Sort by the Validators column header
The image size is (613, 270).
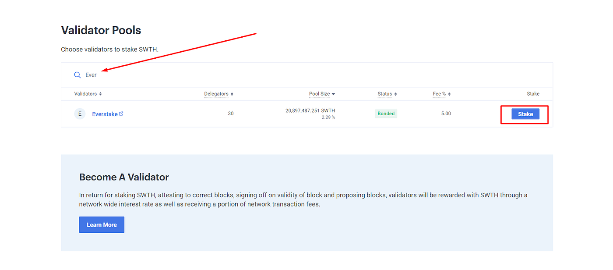pyautogui.click(x=88, y=94)
